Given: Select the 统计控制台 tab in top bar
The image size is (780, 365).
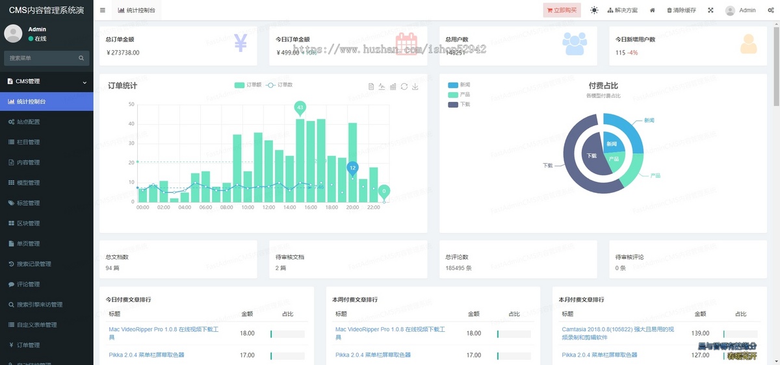Looking at the screenshot, I should tap(137, 10).
